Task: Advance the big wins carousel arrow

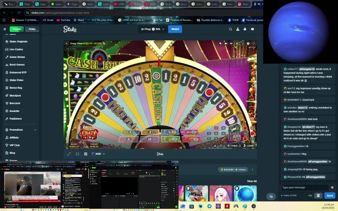Action: pos(252,170)
